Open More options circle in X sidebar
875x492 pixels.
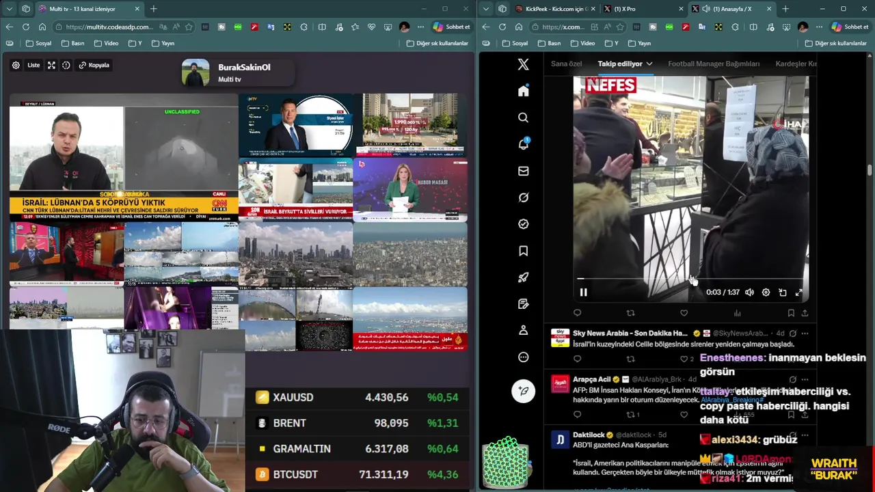click(x=523, y=357)
